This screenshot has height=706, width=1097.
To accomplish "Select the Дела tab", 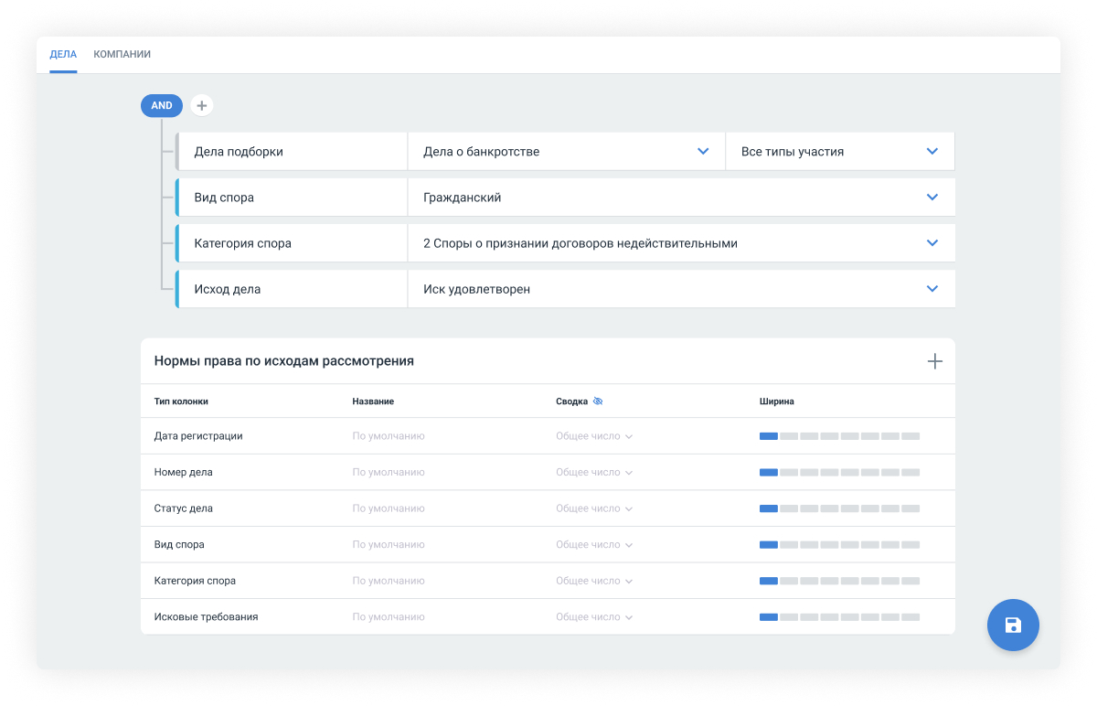I will coord(63,55).
